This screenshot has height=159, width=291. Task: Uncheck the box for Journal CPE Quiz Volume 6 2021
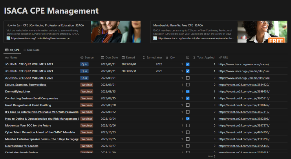pos(188,71)
